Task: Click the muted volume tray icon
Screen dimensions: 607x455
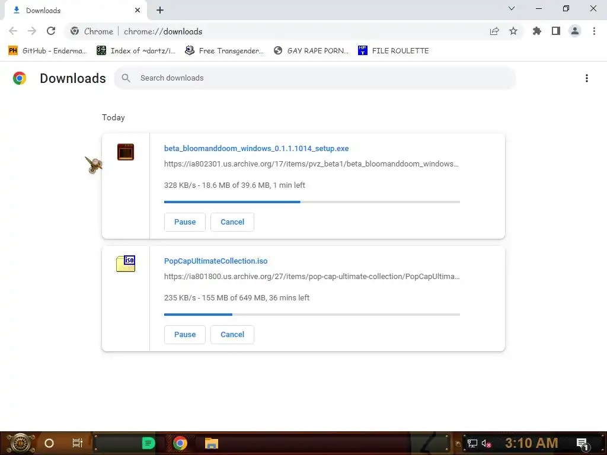Action: pos(486,443)
